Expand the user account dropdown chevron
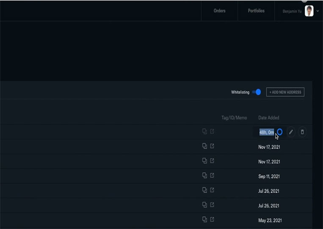This screenshot has height=229, width=323. click(317, 11)
